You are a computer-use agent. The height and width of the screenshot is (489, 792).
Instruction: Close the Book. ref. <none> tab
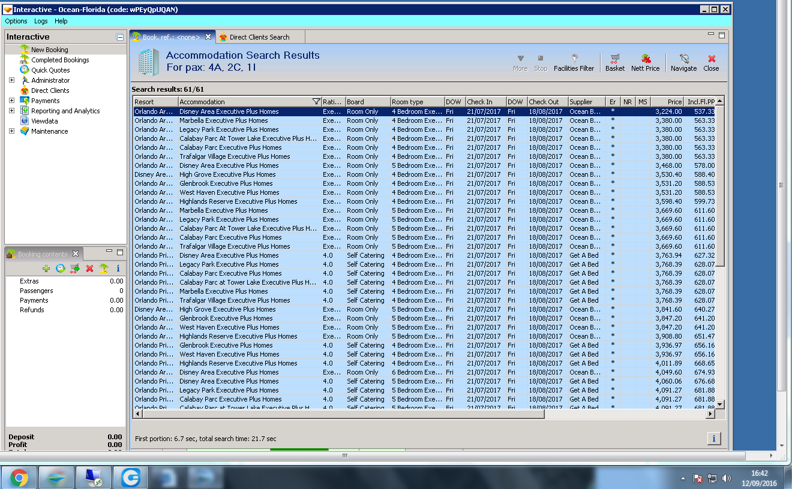coord(208,37)
